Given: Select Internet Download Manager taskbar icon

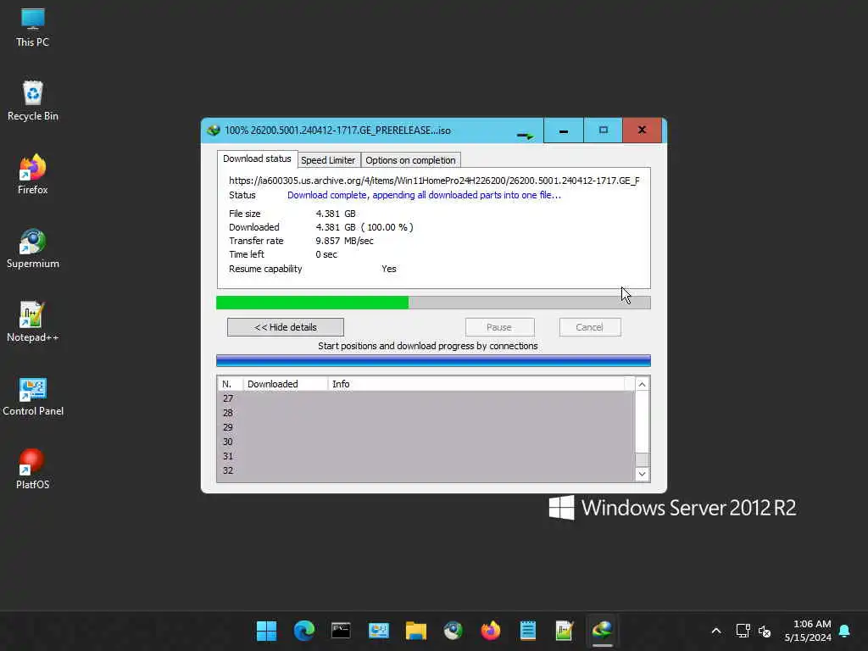Looking at the screenshot, I should [x=603, y=631].
